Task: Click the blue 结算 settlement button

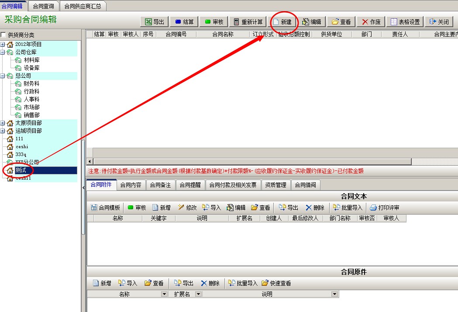Action: (184, 22)
